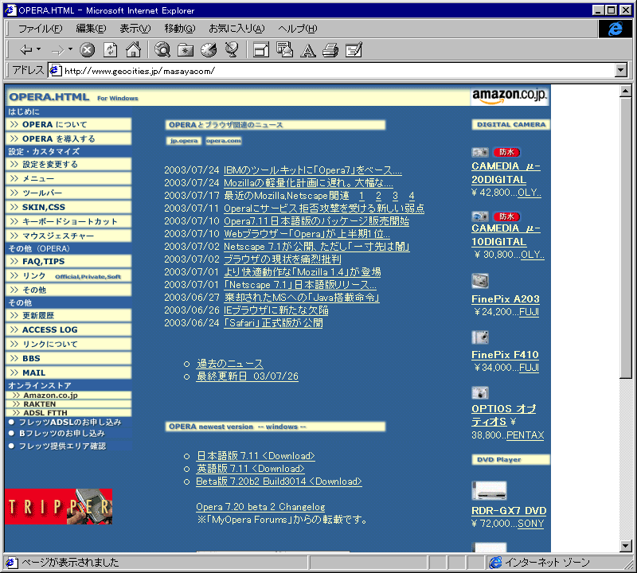Open the 過去のニュース link
The height and width of the screenshot is (573, 637).
(x=230, y=364)
